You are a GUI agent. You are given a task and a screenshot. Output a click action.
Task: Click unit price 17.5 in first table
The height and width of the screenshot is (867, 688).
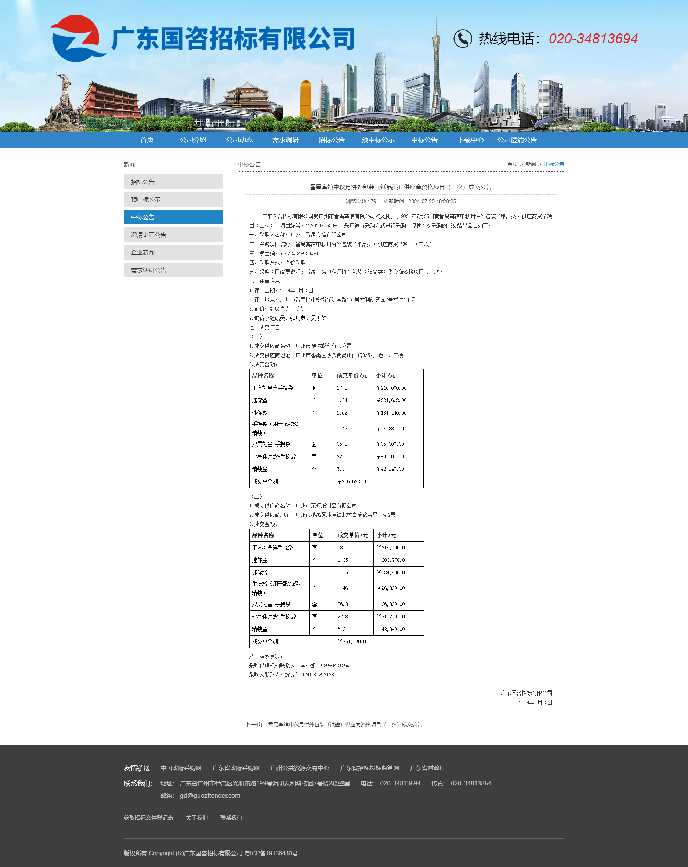pos(354,388)
